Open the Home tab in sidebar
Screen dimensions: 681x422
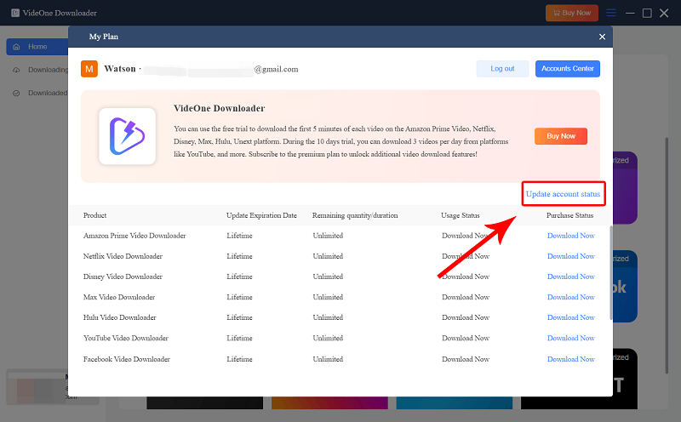[x=37, y=47]
